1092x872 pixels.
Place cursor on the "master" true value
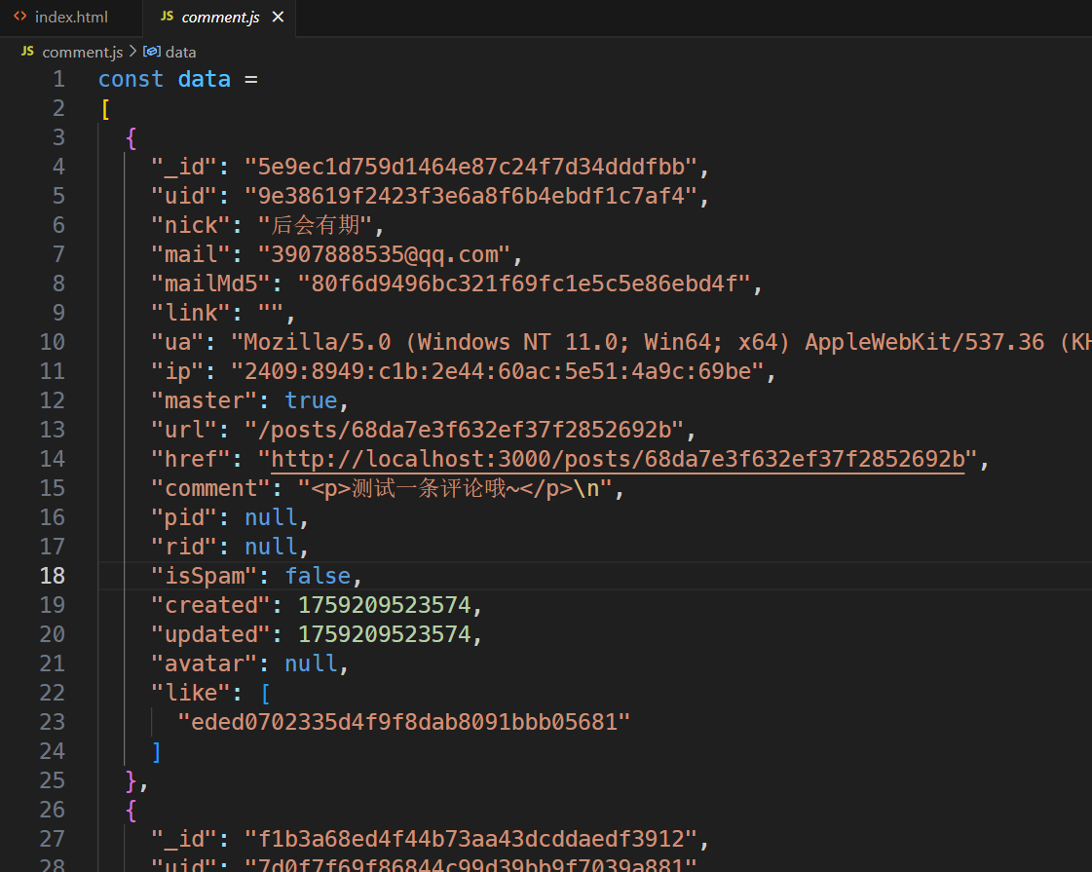311,400
